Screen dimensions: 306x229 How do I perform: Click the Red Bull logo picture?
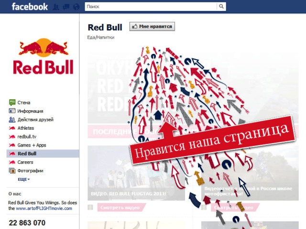pyautogui.click(x=43, y=56)
